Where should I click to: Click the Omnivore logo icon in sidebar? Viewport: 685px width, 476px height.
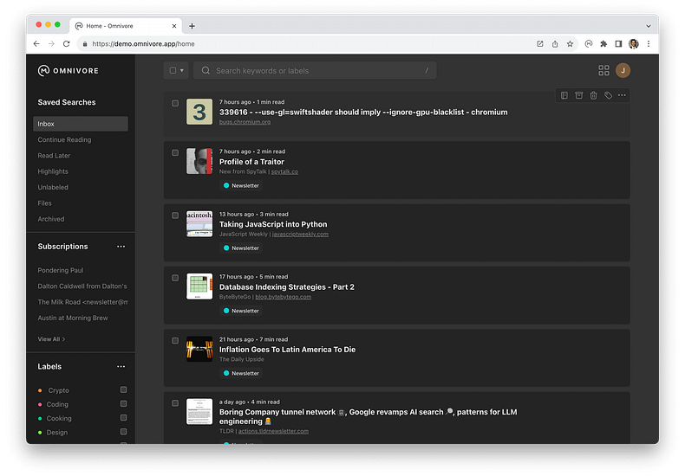(43, 71)
